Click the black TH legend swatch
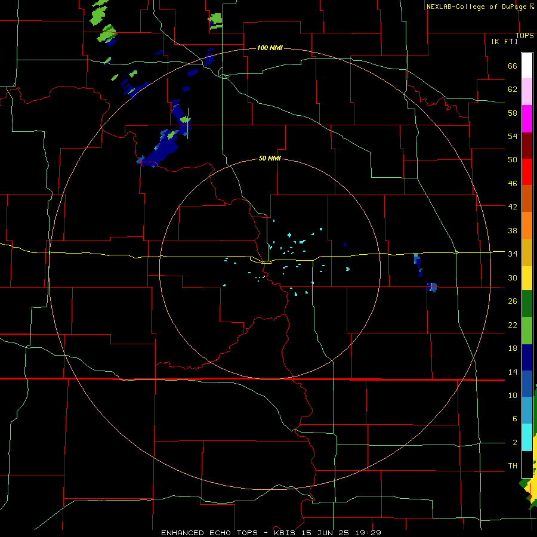Image resolution: width=537 pixels, height=537 pixels. tap(527, 464)
